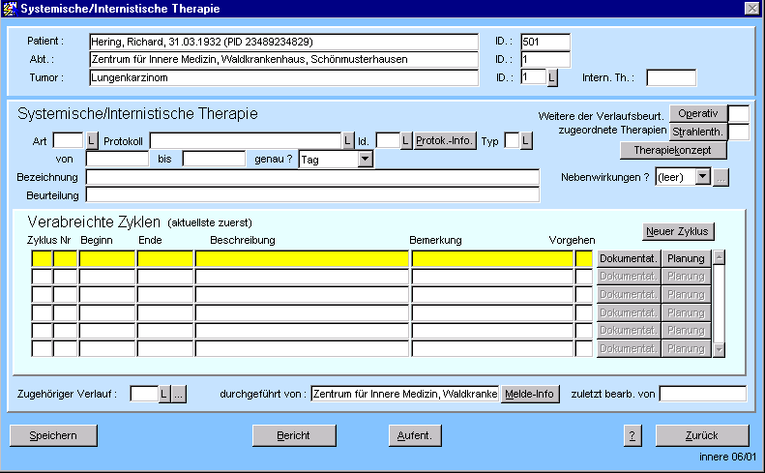The width and height of the screenshot is (765, 473).
Task: Click the ellipsis button beside Zugehöriger Verlauf
Action: point(179,394)
